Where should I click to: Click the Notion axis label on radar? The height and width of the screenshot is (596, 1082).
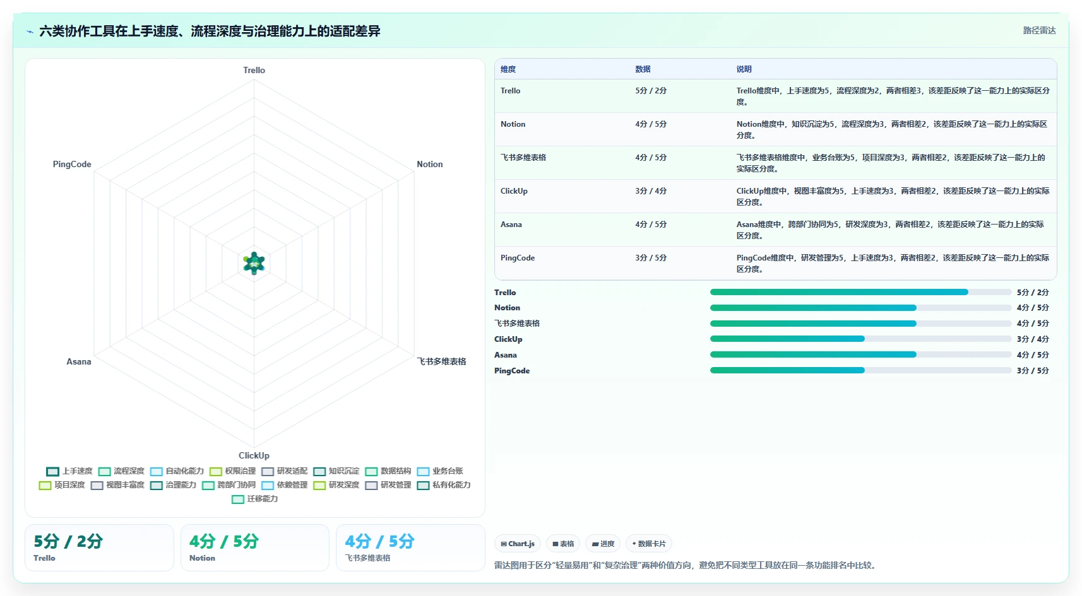[x=430, y=164]
